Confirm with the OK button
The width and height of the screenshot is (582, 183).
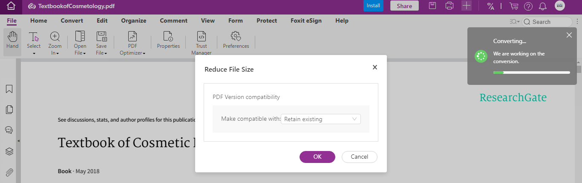point(317,157)
